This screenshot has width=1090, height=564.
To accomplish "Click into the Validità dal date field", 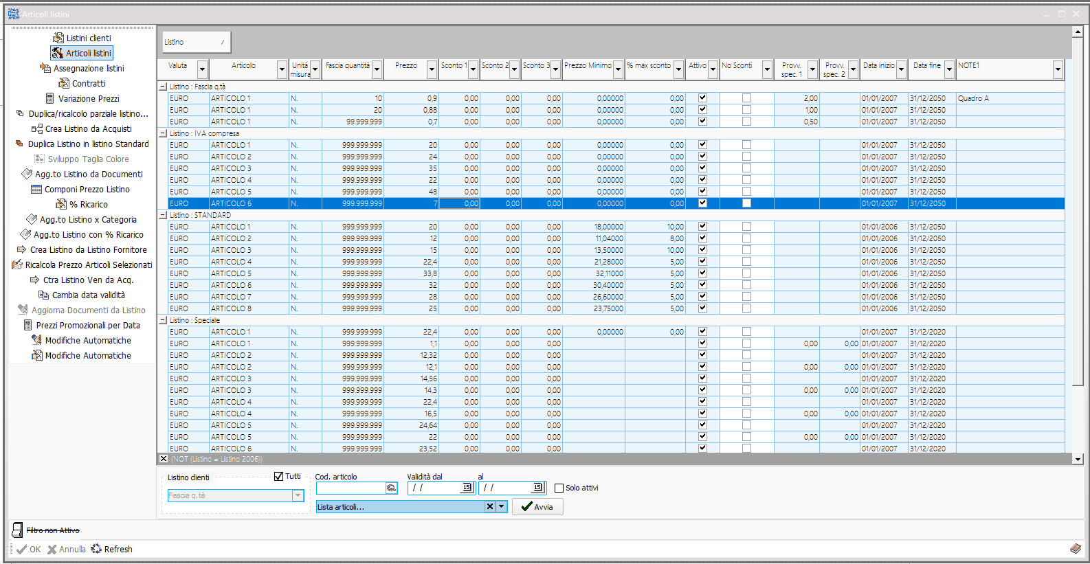I will click(434, 488).
